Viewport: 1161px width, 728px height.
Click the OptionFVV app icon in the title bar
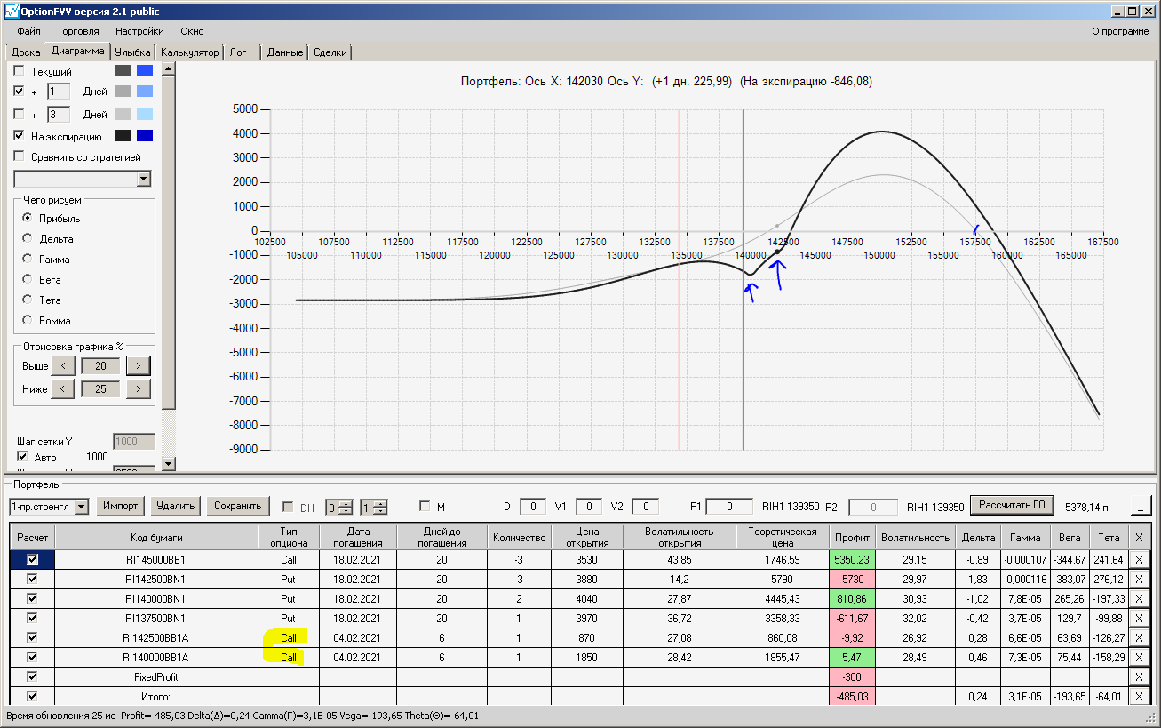(x=12, y=12)
